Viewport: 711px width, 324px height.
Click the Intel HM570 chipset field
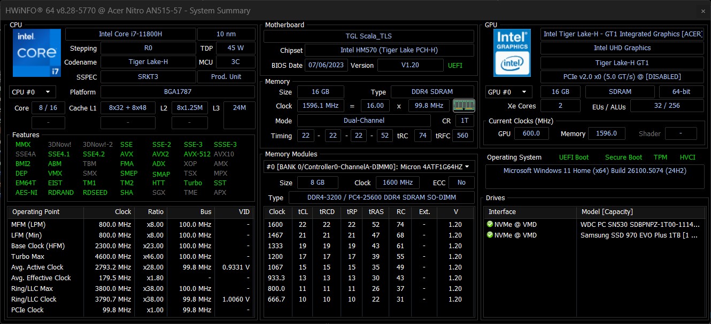(x=389, y=50)
